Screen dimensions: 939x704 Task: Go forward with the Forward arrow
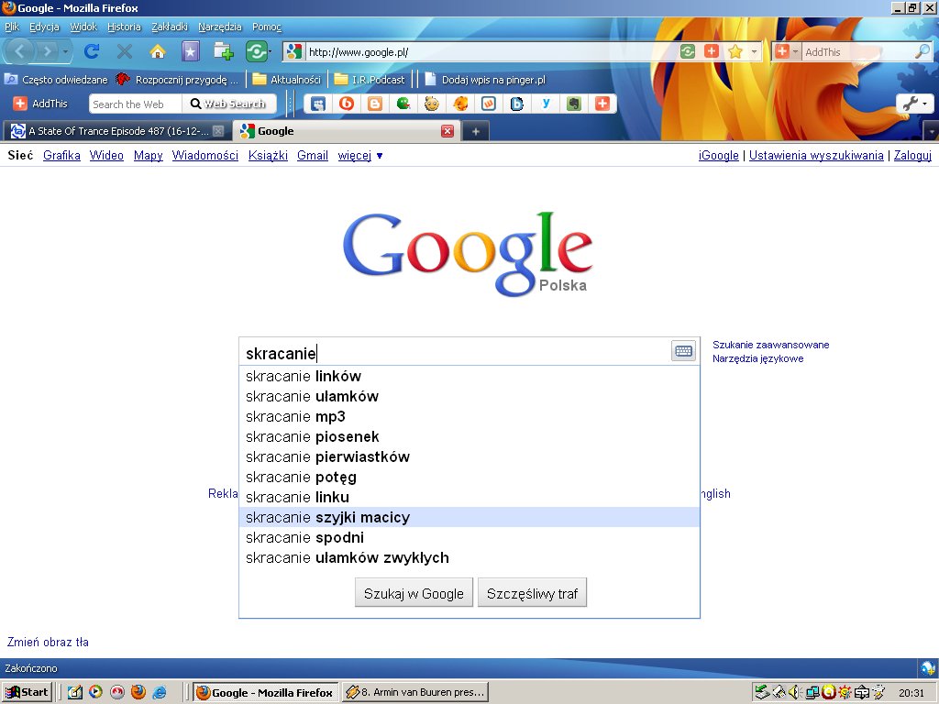point(46,51)
